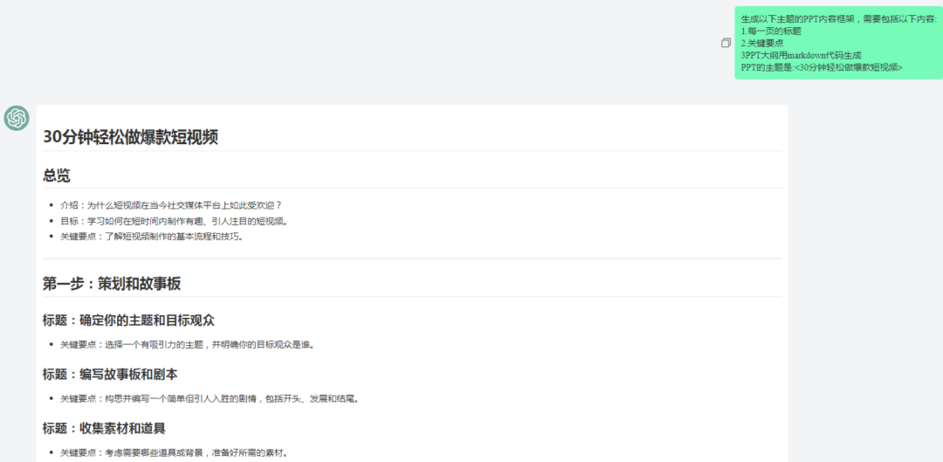Click the bullet line starting with 目标
This screenshot has height=462, width=943.
174,221
